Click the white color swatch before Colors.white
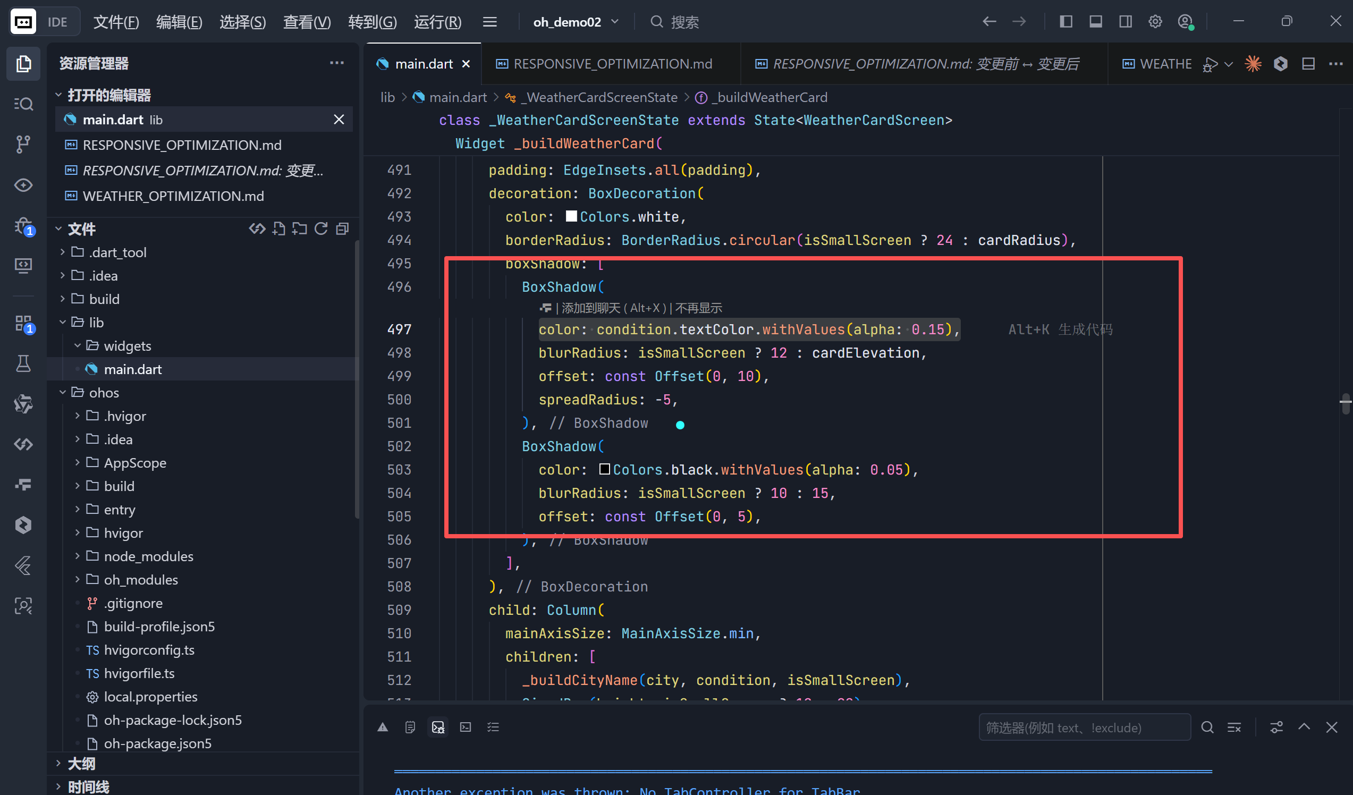The height and width of the screenshot is (795, 1353). (x=571, y=216)
